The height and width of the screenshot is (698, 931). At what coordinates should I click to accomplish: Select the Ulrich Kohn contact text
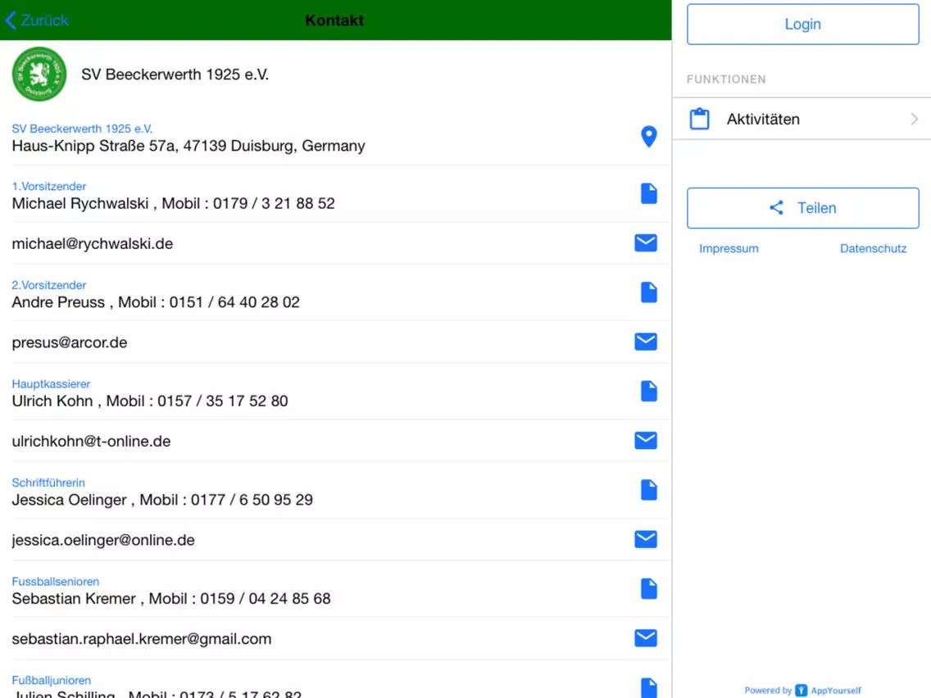pos(150,401)
